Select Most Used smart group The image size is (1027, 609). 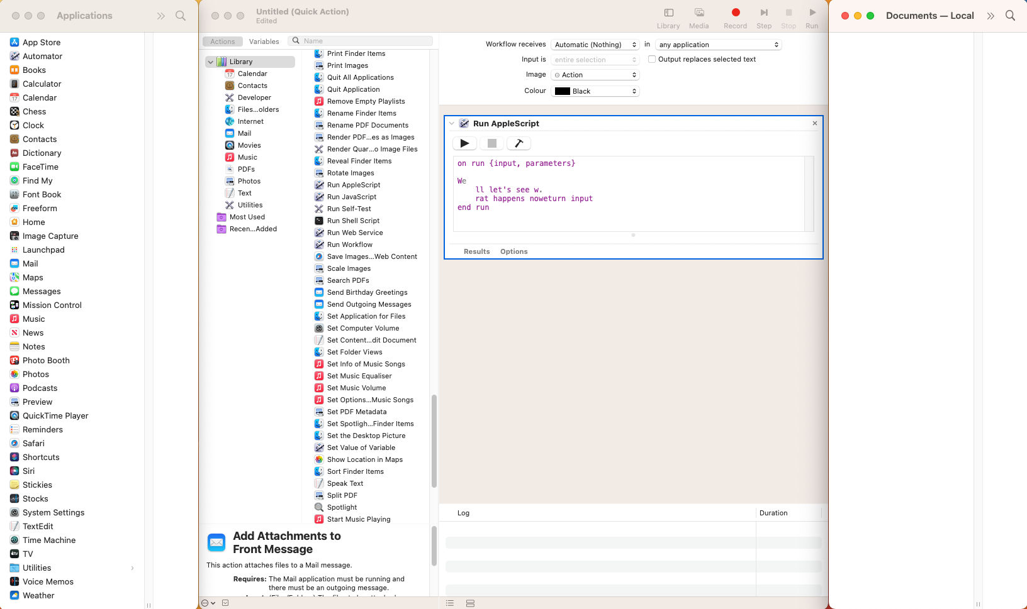coord(247,217)
